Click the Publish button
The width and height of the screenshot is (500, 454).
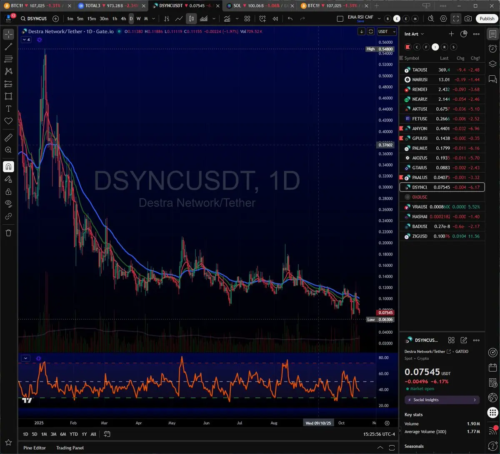click(x=487, y=19)
